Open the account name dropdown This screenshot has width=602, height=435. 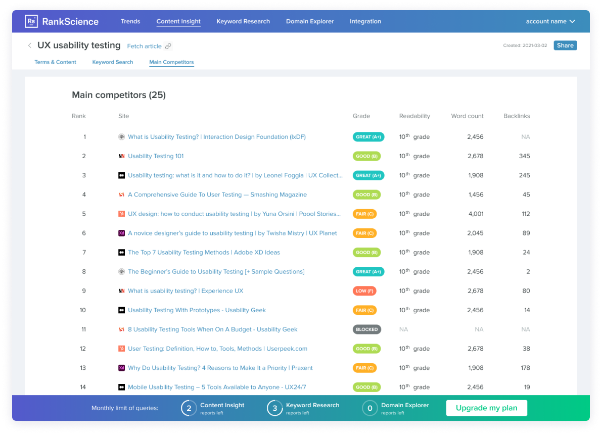point(550,21)
